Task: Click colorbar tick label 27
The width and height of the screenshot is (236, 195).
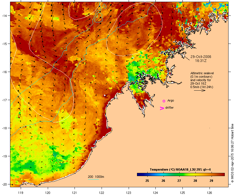Action: click(179, 181)
